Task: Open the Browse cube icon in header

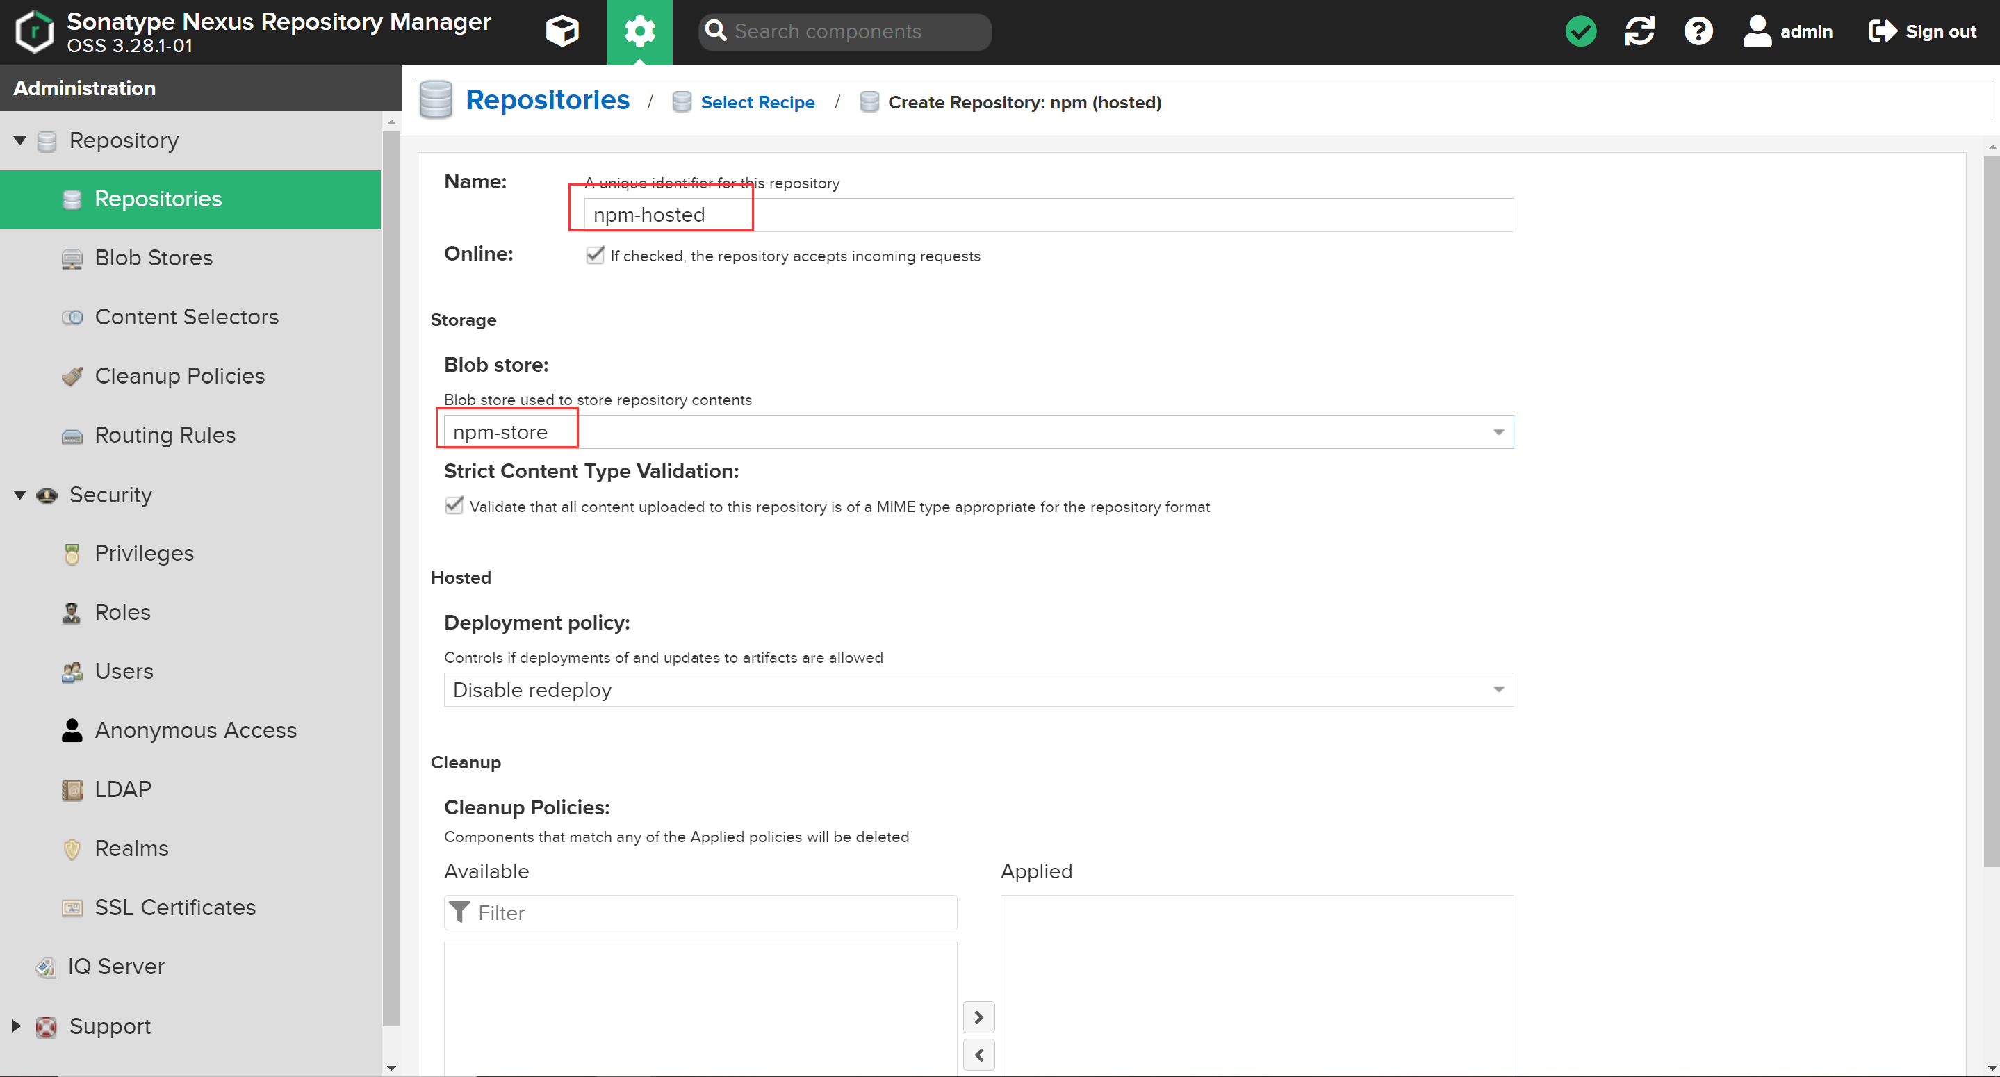Action: click(x=562, y=31)
